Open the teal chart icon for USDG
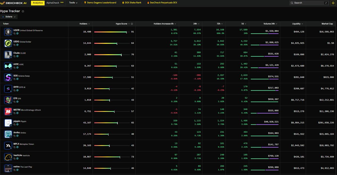Image resolution: width=337 pixels, height=175 pixels. click(17, 44)
